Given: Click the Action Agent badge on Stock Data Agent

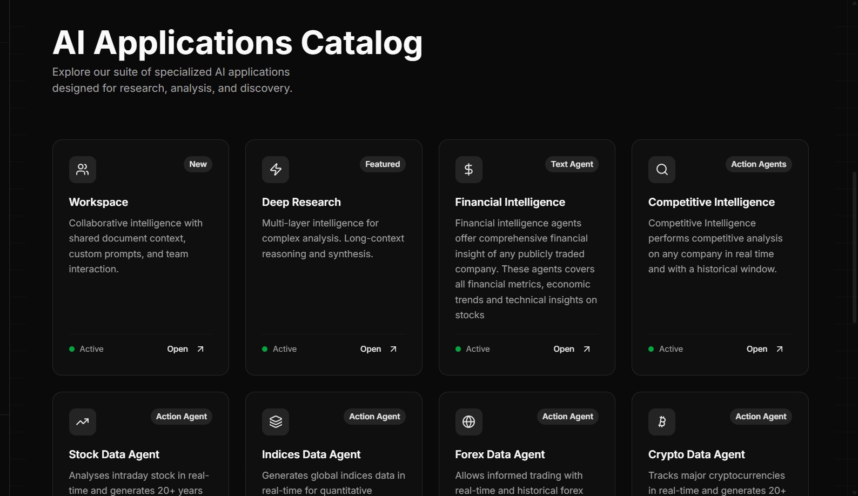Looking at the screenshot, I should tap(182, 417).
